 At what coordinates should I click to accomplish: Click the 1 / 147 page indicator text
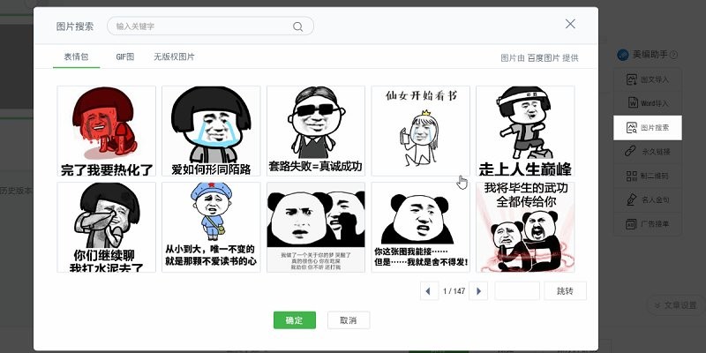click(x=454, y=291)
